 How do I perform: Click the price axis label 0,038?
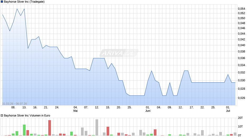[x=241, y=52]
